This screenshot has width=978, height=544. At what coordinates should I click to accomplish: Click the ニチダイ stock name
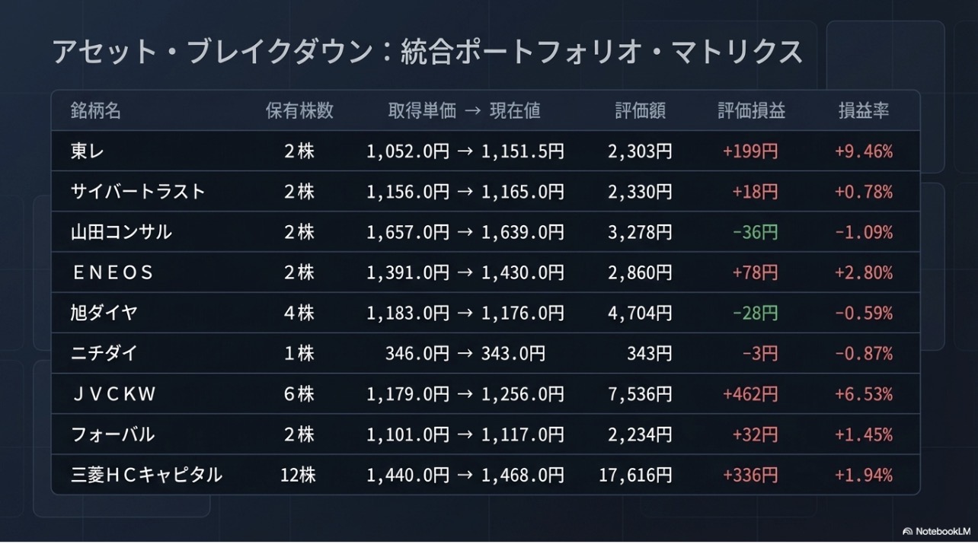104,354
